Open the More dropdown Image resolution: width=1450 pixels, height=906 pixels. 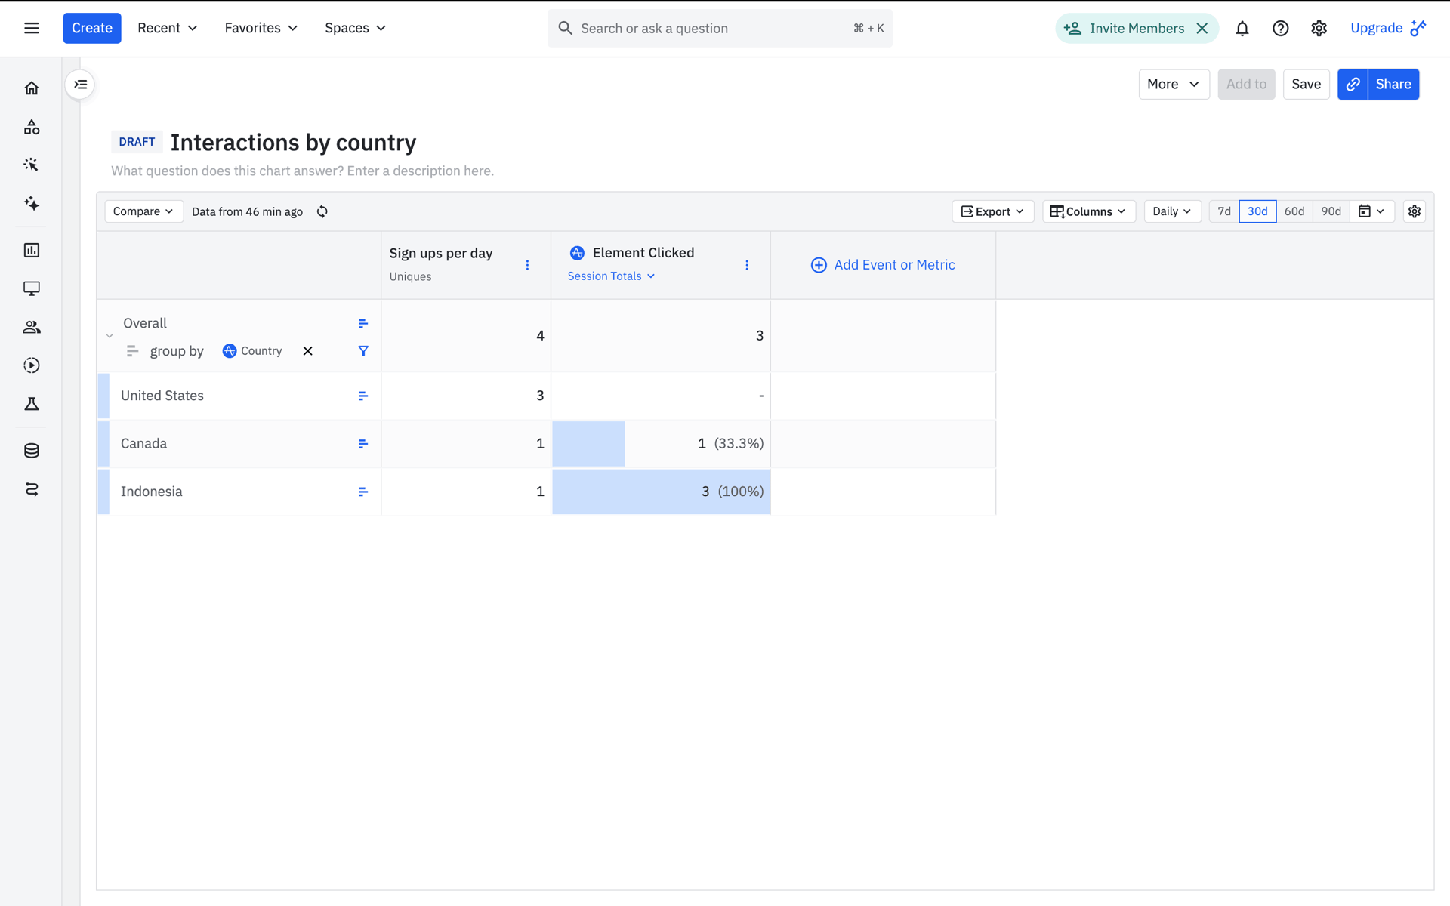click(x=1174, y=85)
